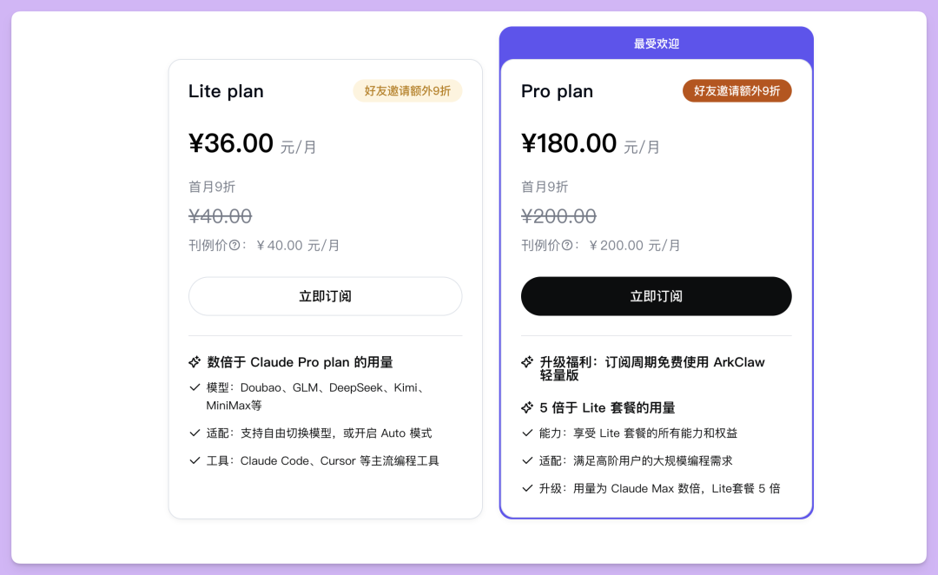Viewport: 938px width, 575px height.
Task: Click the 最受欢迎 banner on the Pro plan
Action: coord(656,43)
